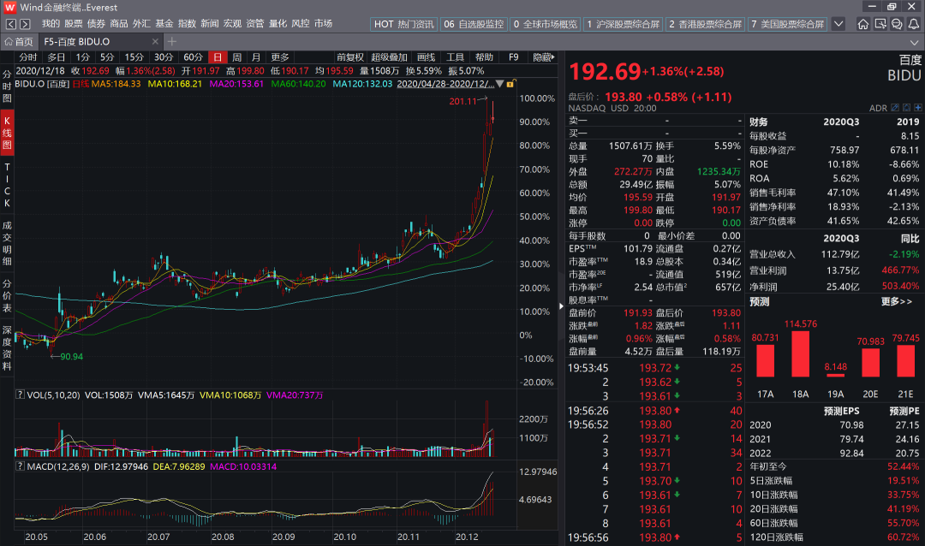Select the 多日 multi-day period

[x=56, y=57]
